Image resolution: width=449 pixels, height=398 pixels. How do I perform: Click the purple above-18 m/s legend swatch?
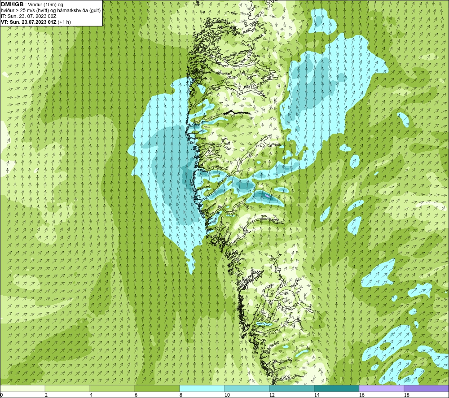click(x=427, y=388)
